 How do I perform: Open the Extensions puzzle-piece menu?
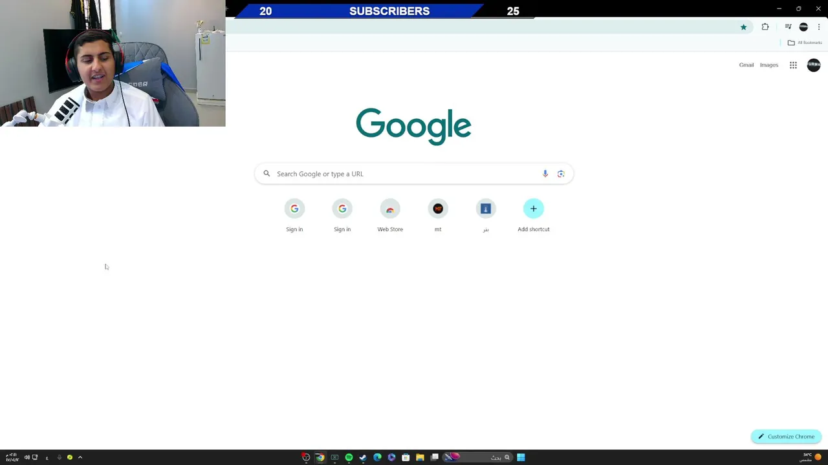(765, 27)
